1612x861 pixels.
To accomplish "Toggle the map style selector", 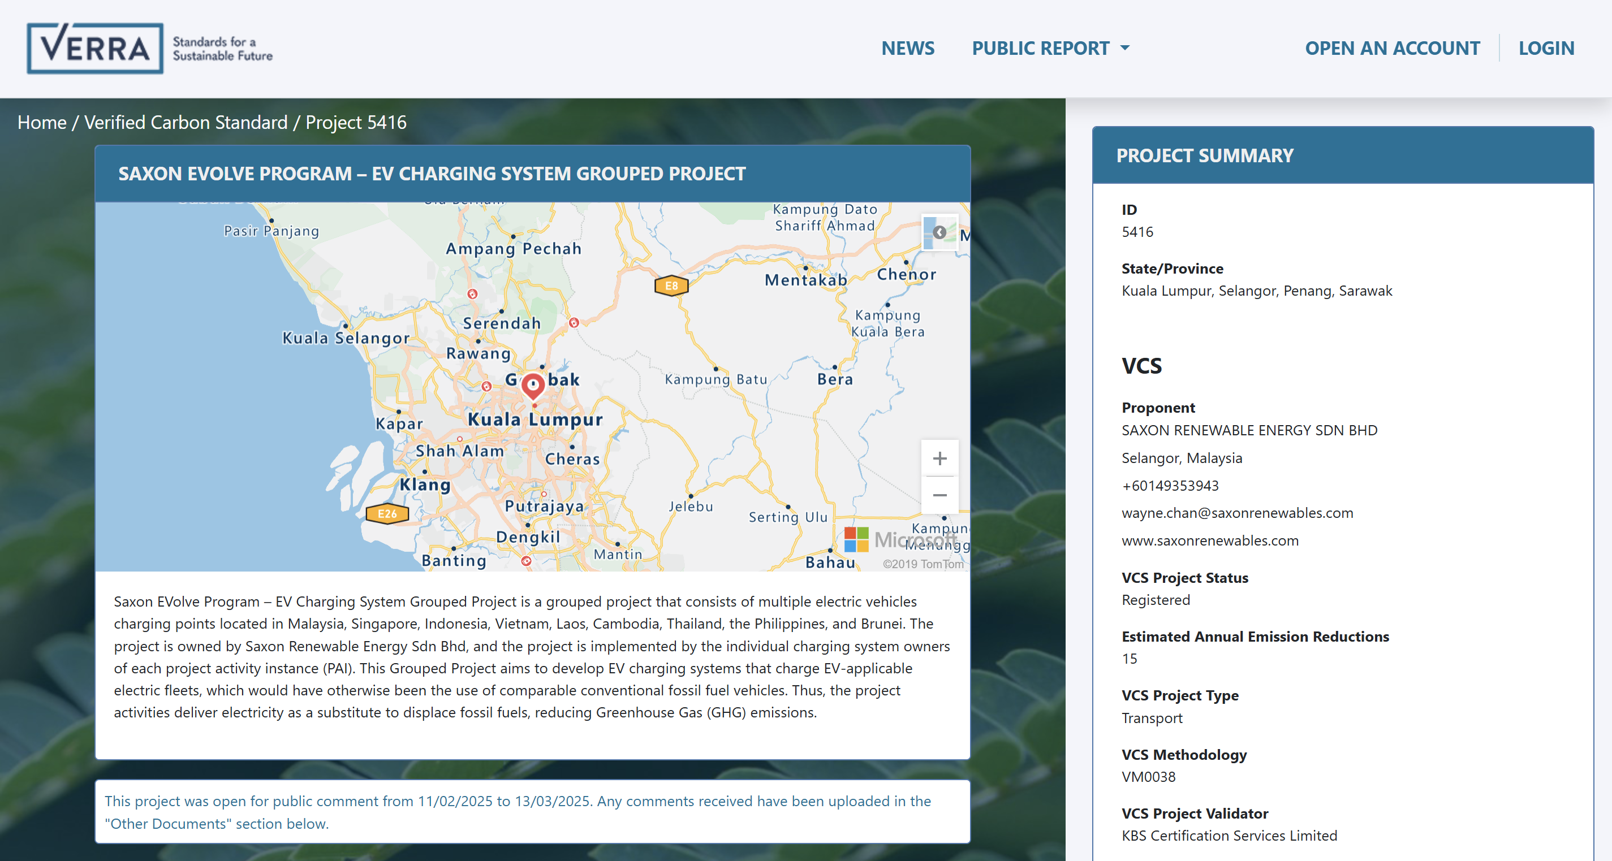I will 939,232.
